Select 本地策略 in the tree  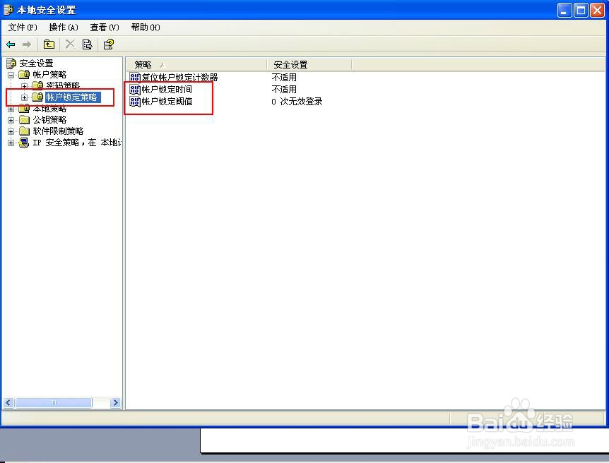click(49, 109)
